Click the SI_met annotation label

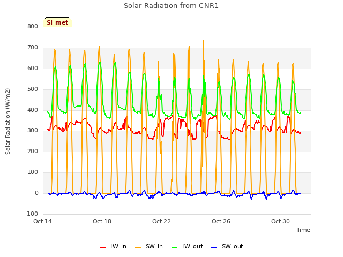point(57,22)
